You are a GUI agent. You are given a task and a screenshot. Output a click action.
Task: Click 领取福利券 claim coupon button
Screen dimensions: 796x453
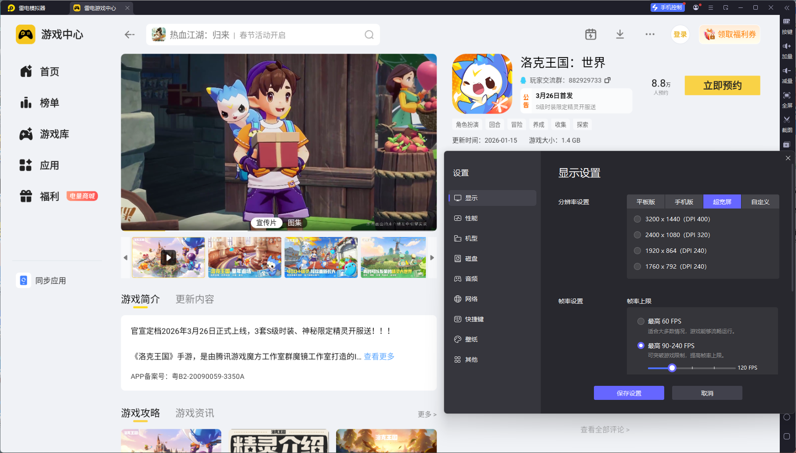click(x=730, y=35)
